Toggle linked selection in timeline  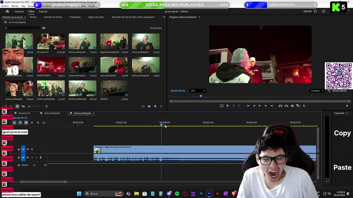pyautogui.click(x=26, y=123)
